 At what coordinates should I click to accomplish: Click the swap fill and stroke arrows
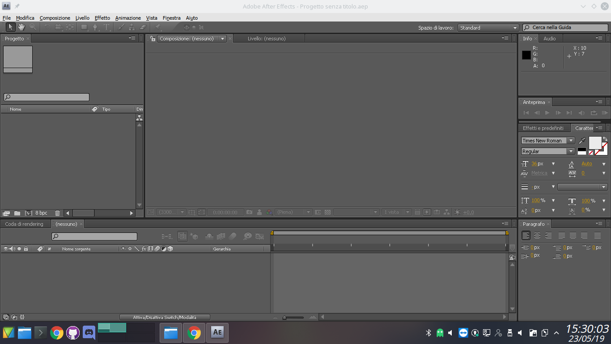pos(605,139)
